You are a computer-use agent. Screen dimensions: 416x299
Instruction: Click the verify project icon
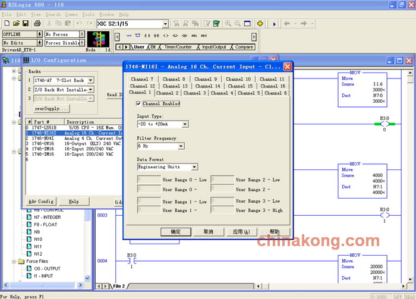coord(216,24)
